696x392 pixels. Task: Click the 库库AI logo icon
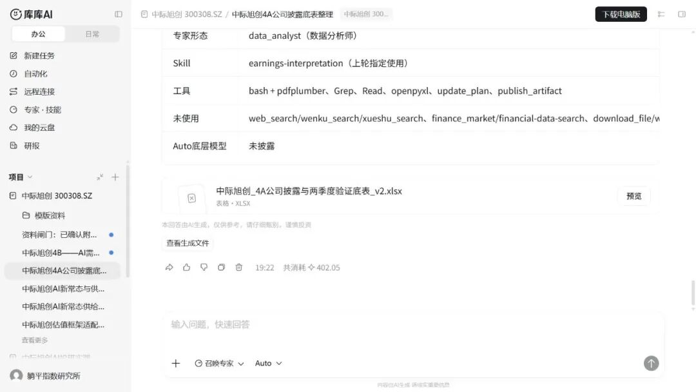(x=15, y=14)
